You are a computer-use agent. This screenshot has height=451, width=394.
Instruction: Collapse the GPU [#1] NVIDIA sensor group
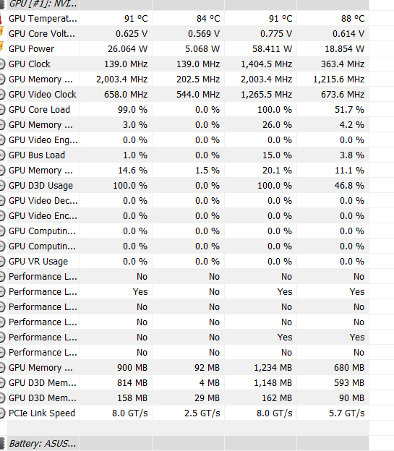click(3, 4)
